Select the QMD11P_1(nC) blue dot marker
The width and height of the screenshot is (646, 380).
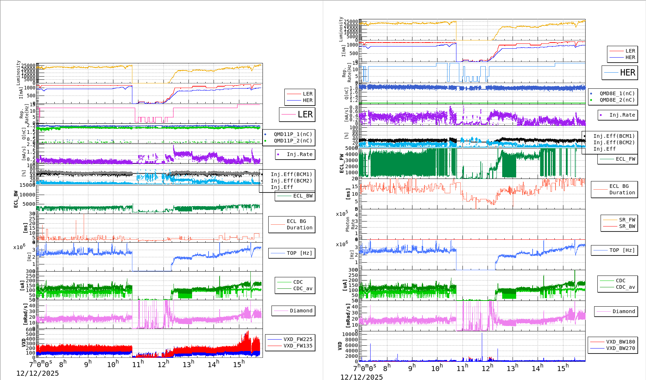tap(265, 135)
